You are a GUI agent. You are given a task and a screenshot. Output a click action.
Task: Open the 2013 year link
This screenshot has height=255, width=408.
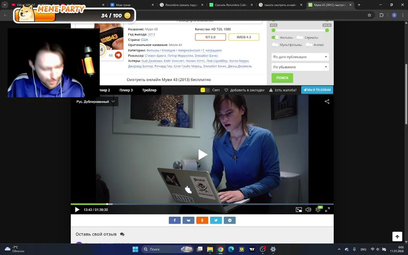[x=151, y=34]
